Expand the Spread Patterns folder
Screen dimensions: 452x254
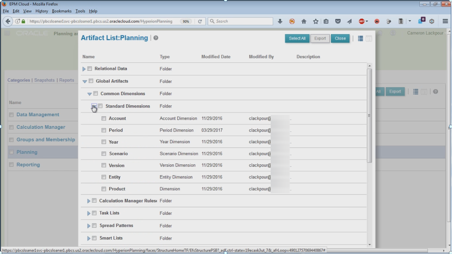[89, 226]
